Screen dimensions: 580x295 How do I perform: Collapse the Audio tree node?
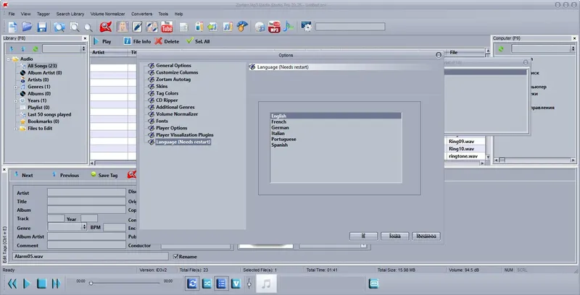tap(9, 59)
